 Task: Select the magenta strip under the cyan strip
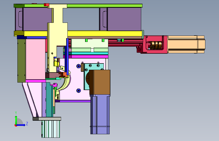point(86,57)
